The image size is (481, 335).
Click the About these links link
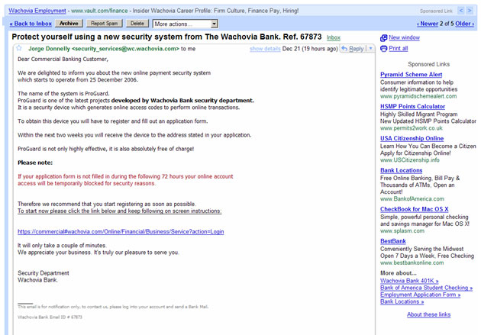[428, 314]
